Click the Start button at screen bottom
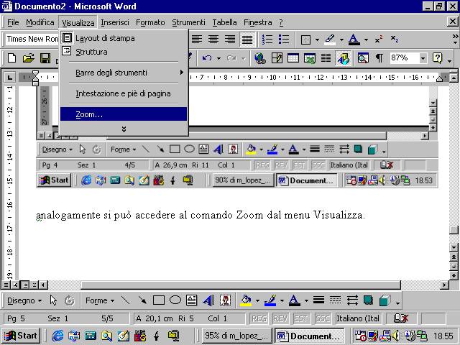The width and height of the screenshot is (460, 345). point(21,336)
